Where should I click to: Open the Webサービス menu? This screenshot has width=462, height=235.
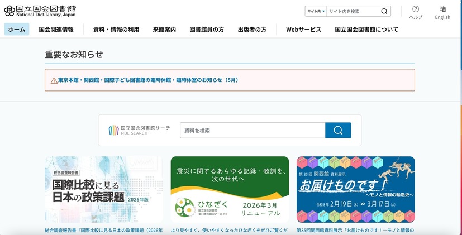[303, 30]
